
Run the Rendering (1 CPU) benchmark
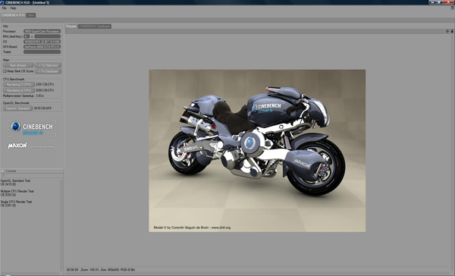pyautogui.click(x=18, y=84)
